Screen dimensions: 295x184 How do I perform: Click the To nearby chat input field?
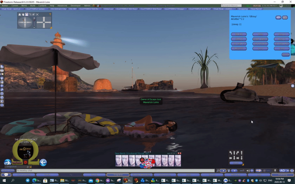[115, 170]
